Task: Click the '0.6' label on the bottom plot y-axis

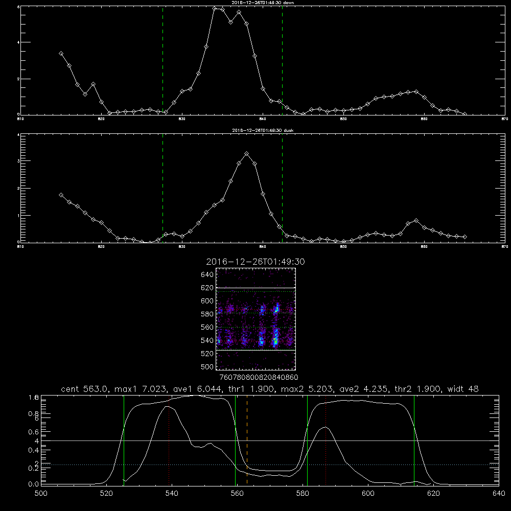Action: coord(34,432)
